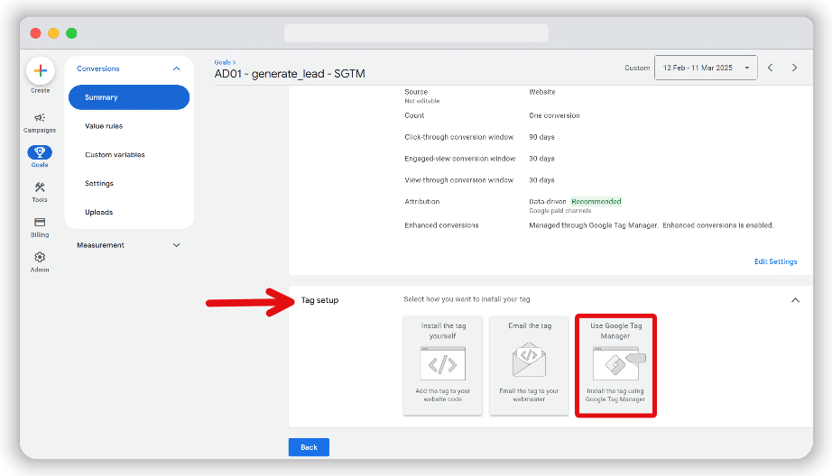
Task: Click the Goals breadcrumb link
Action: click(x=223, y=62)
